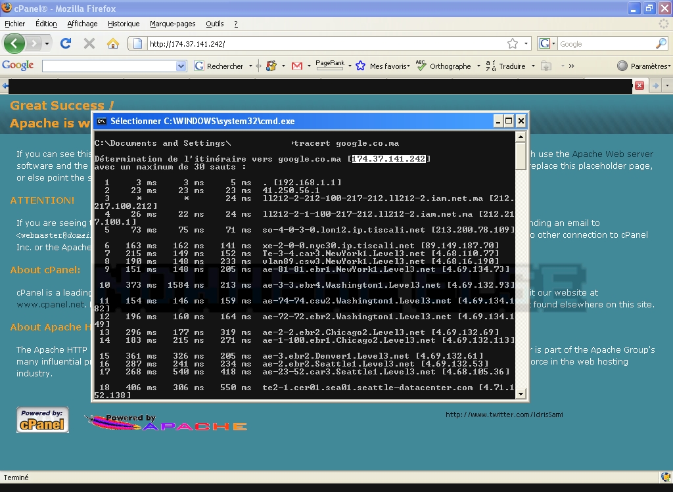Screen dimensions: 673x492
Task: Open the Affichage menu
Action: pos(82,24)
